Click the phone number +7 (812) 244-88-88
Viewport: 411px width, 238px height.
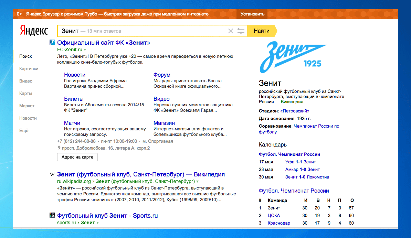76,141
